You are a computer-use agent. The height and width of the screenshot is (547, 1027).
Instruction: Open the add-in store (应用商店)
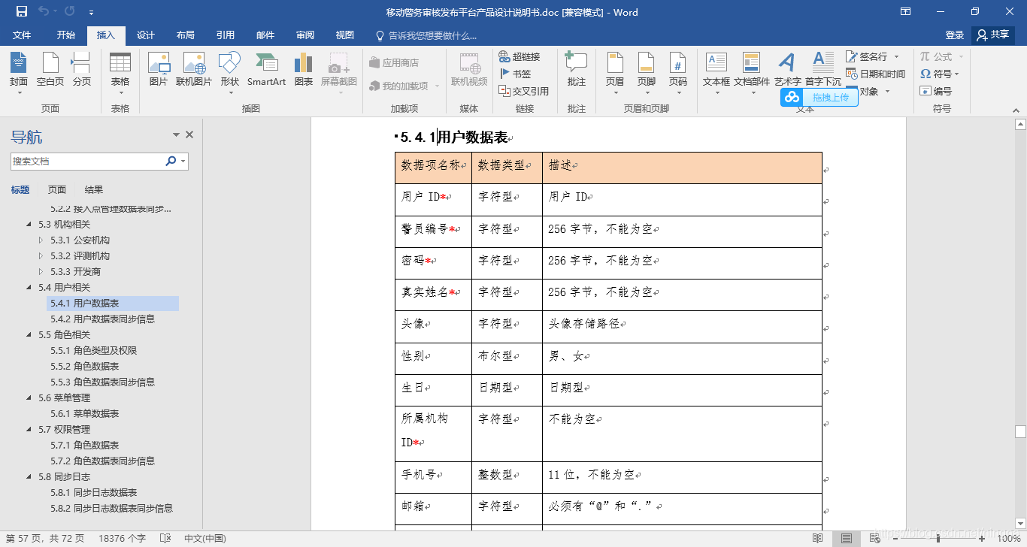coord(394,62)
